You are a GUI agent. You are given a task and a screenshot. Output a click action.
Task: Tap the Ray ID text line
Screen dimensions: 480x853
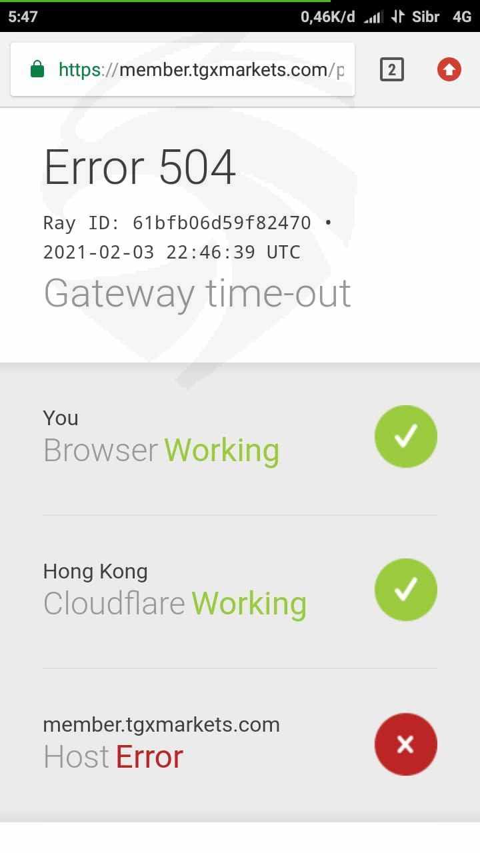187,223
